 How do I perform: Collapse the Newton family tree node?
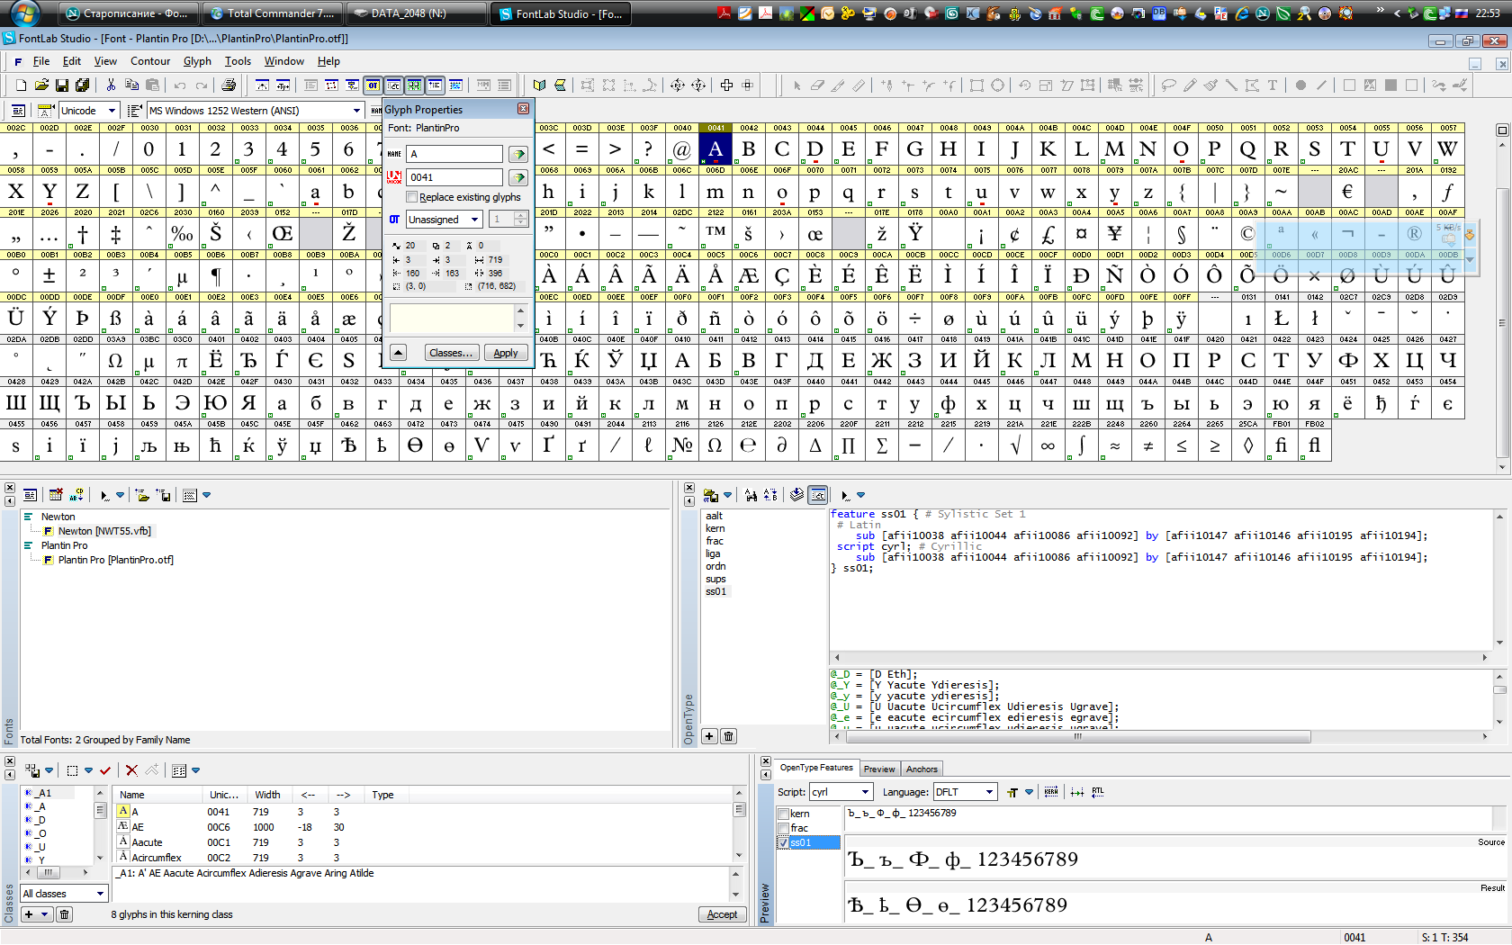[x=28, y=517]
